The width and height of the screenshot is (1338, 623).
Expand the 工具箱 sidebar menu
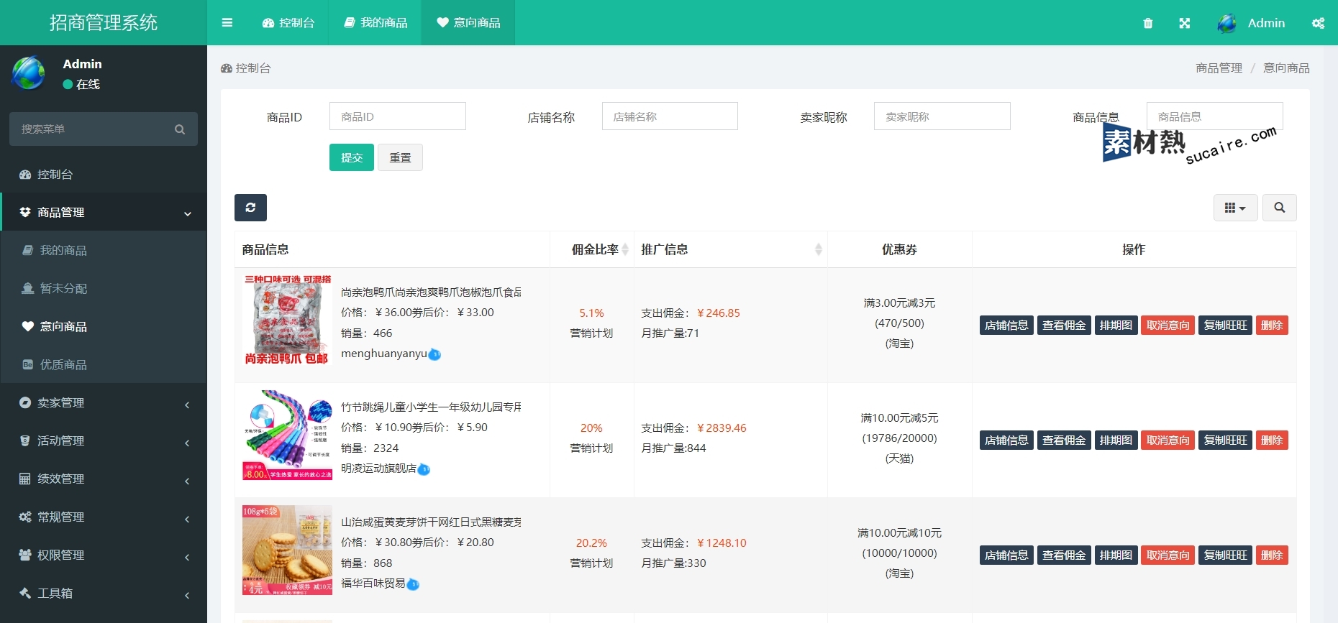[x=104, y=593]
